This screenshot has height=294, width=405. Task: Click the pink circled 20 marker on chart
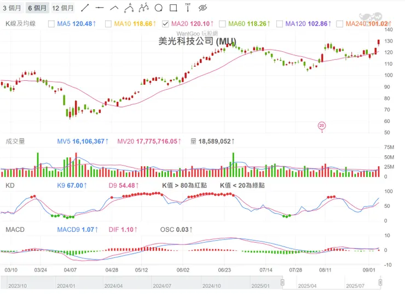(322, 125)
